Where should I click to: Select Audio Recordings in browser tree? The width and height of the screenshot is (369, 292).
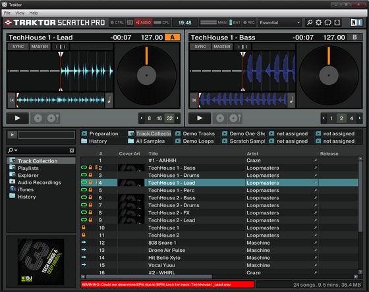click(x=40, y=183)
